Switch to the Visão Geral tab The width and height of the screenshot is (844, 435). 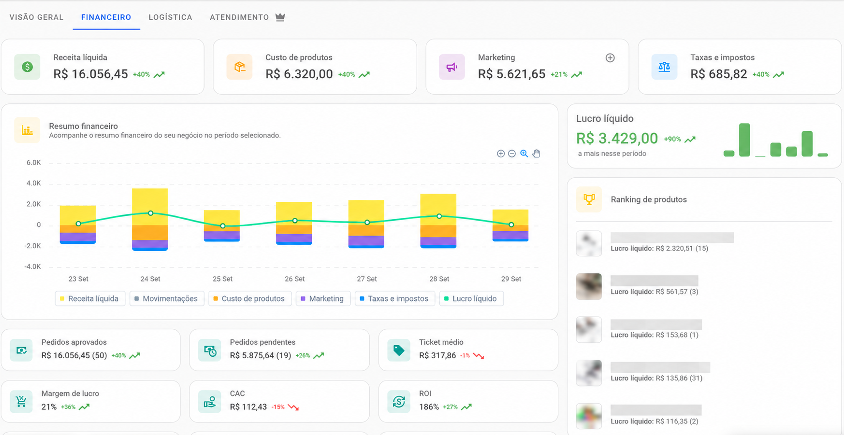36,17
